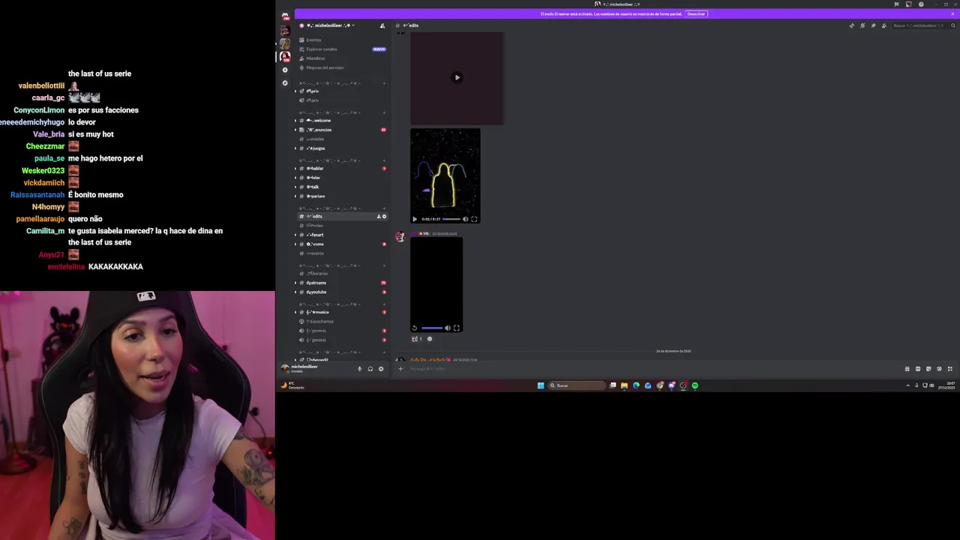Play the silhouette video using its play button
960x540 pixels.
[415, 219]
